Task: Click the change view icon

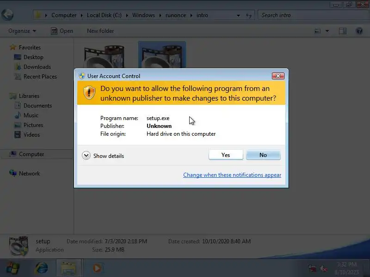Action: [x=317, y=31]
